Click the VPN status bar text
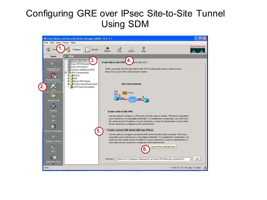Screen dimensions: 267x200 [46, 168]
